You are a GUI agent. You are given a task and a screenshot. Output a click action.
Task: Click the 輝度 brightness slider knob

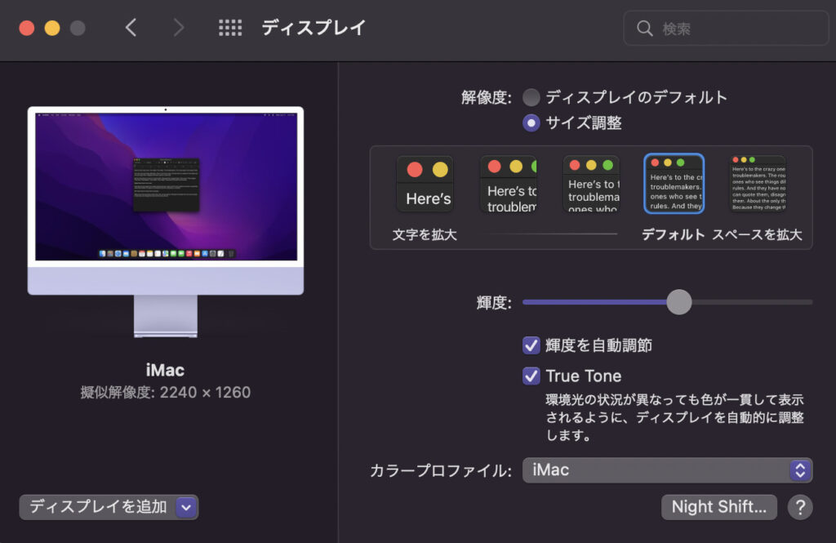click(678, 302)
